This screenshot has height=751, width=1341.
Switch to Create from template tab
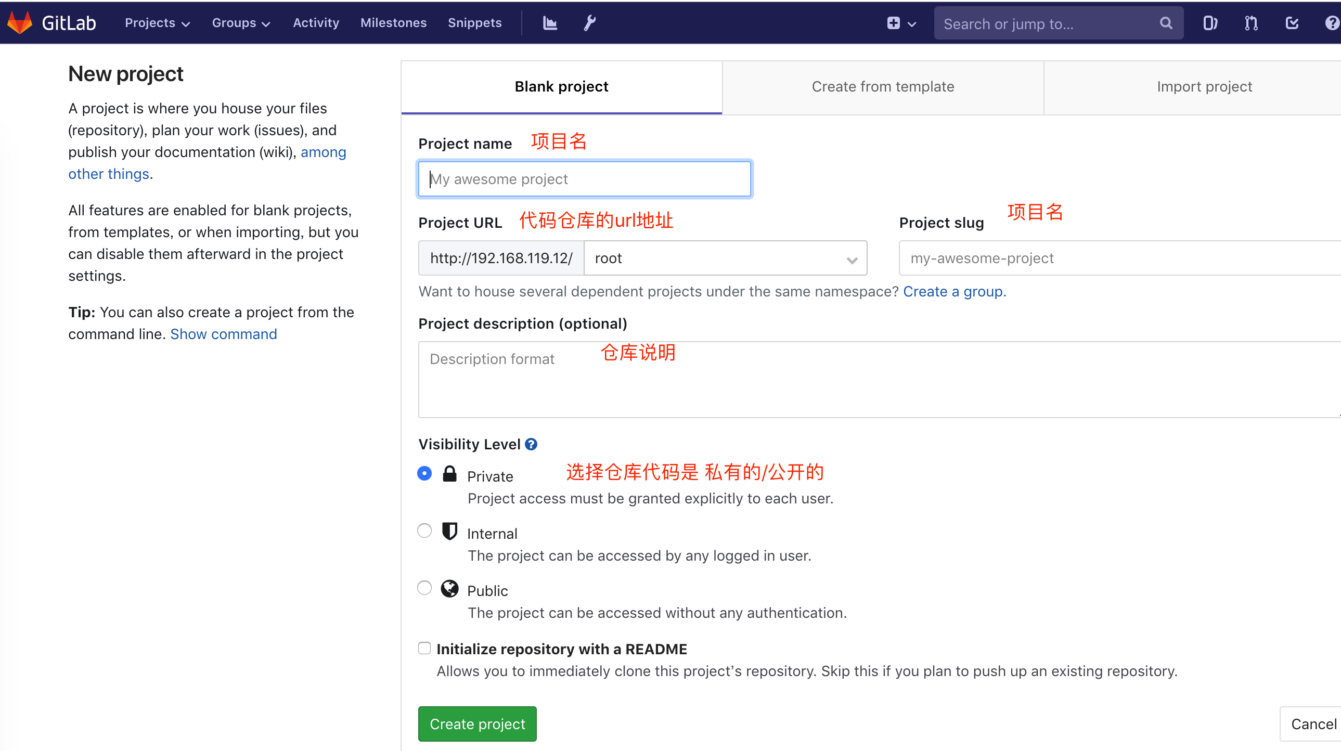tap(883, 87)
